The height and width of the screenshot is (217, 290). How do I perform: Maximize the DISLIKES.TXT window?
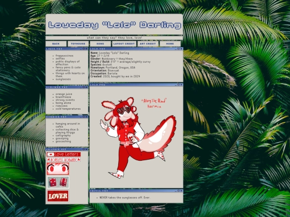click(84, 87)
